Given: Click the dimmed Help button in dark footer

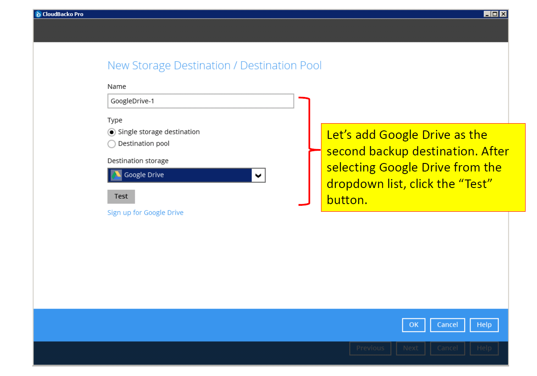Looking at the screenshot, I should click(484, 348).
